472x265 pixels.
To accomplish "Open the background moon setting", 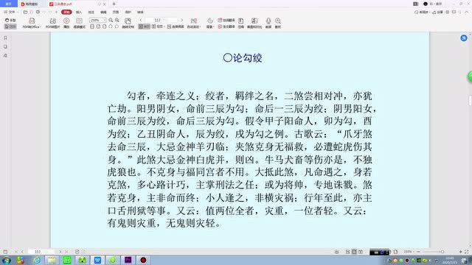I will (x=210, y=23).
